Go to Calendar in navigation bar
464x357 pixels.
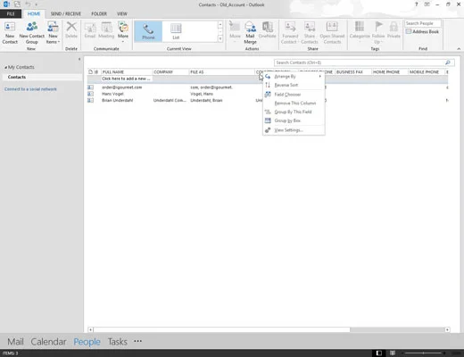tap(48, 342)
